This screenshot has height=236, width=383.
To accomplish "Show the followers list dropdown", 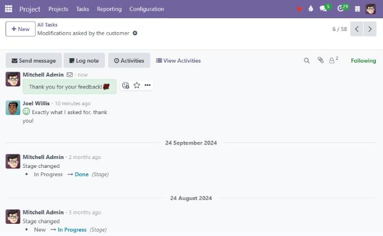I will [333, 60].
